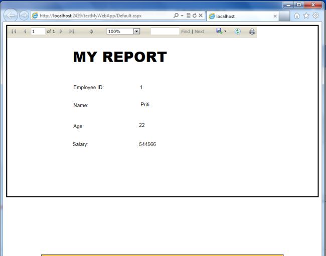Click the browser Forward button
Viewport: 326px width, 256px height.
(24, 16)
